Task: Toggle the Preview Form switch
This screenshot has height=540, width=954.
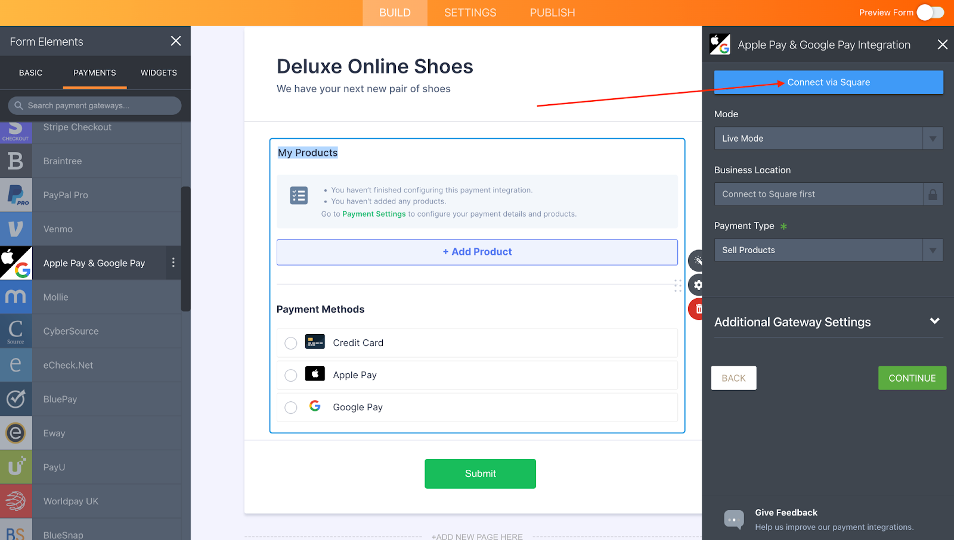Action: (x=930, y=13)
